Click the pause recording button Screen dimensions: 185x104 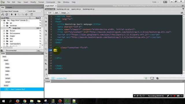coord(171,96)
